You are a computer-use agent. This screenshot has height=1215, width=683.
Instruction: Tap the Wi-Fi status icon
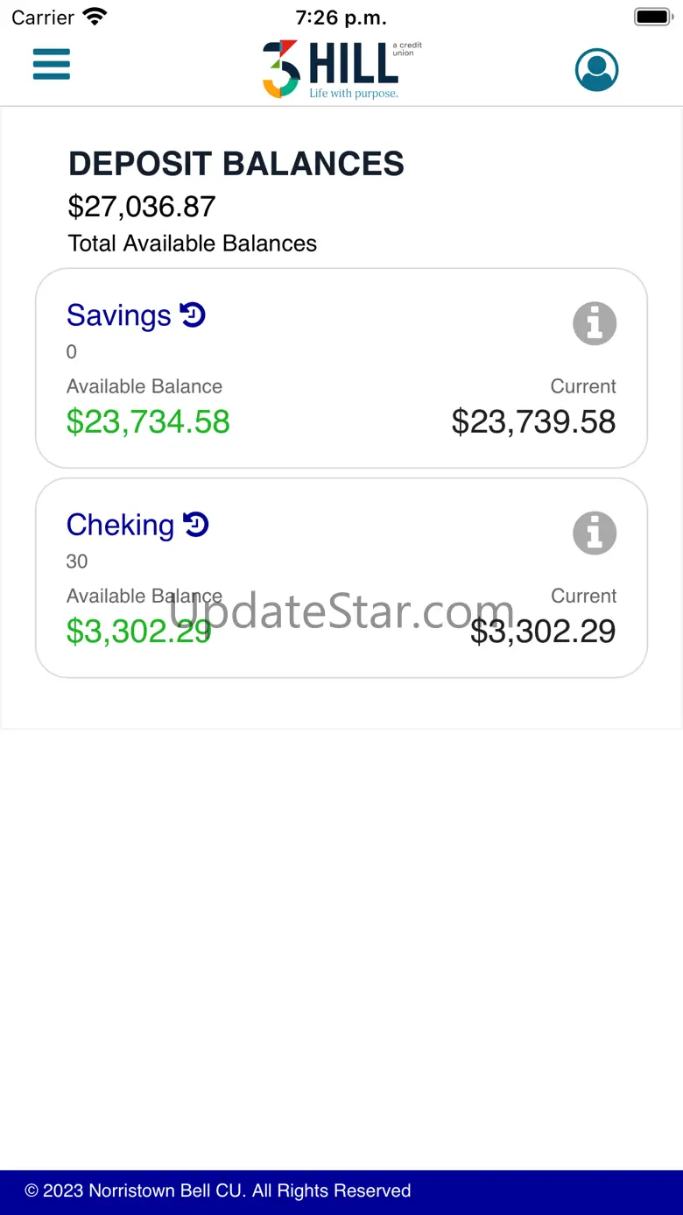[x=94, y=17]
